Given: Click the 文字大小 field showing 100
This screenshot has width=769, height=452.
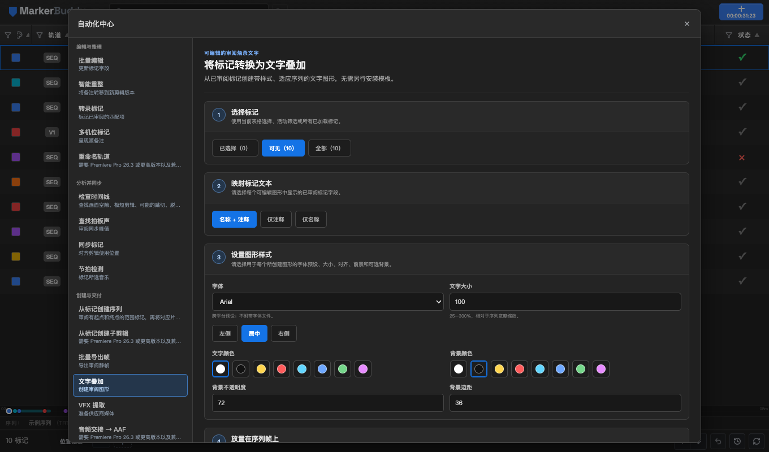Looking at the screenshot, I should tap(565, 302).
